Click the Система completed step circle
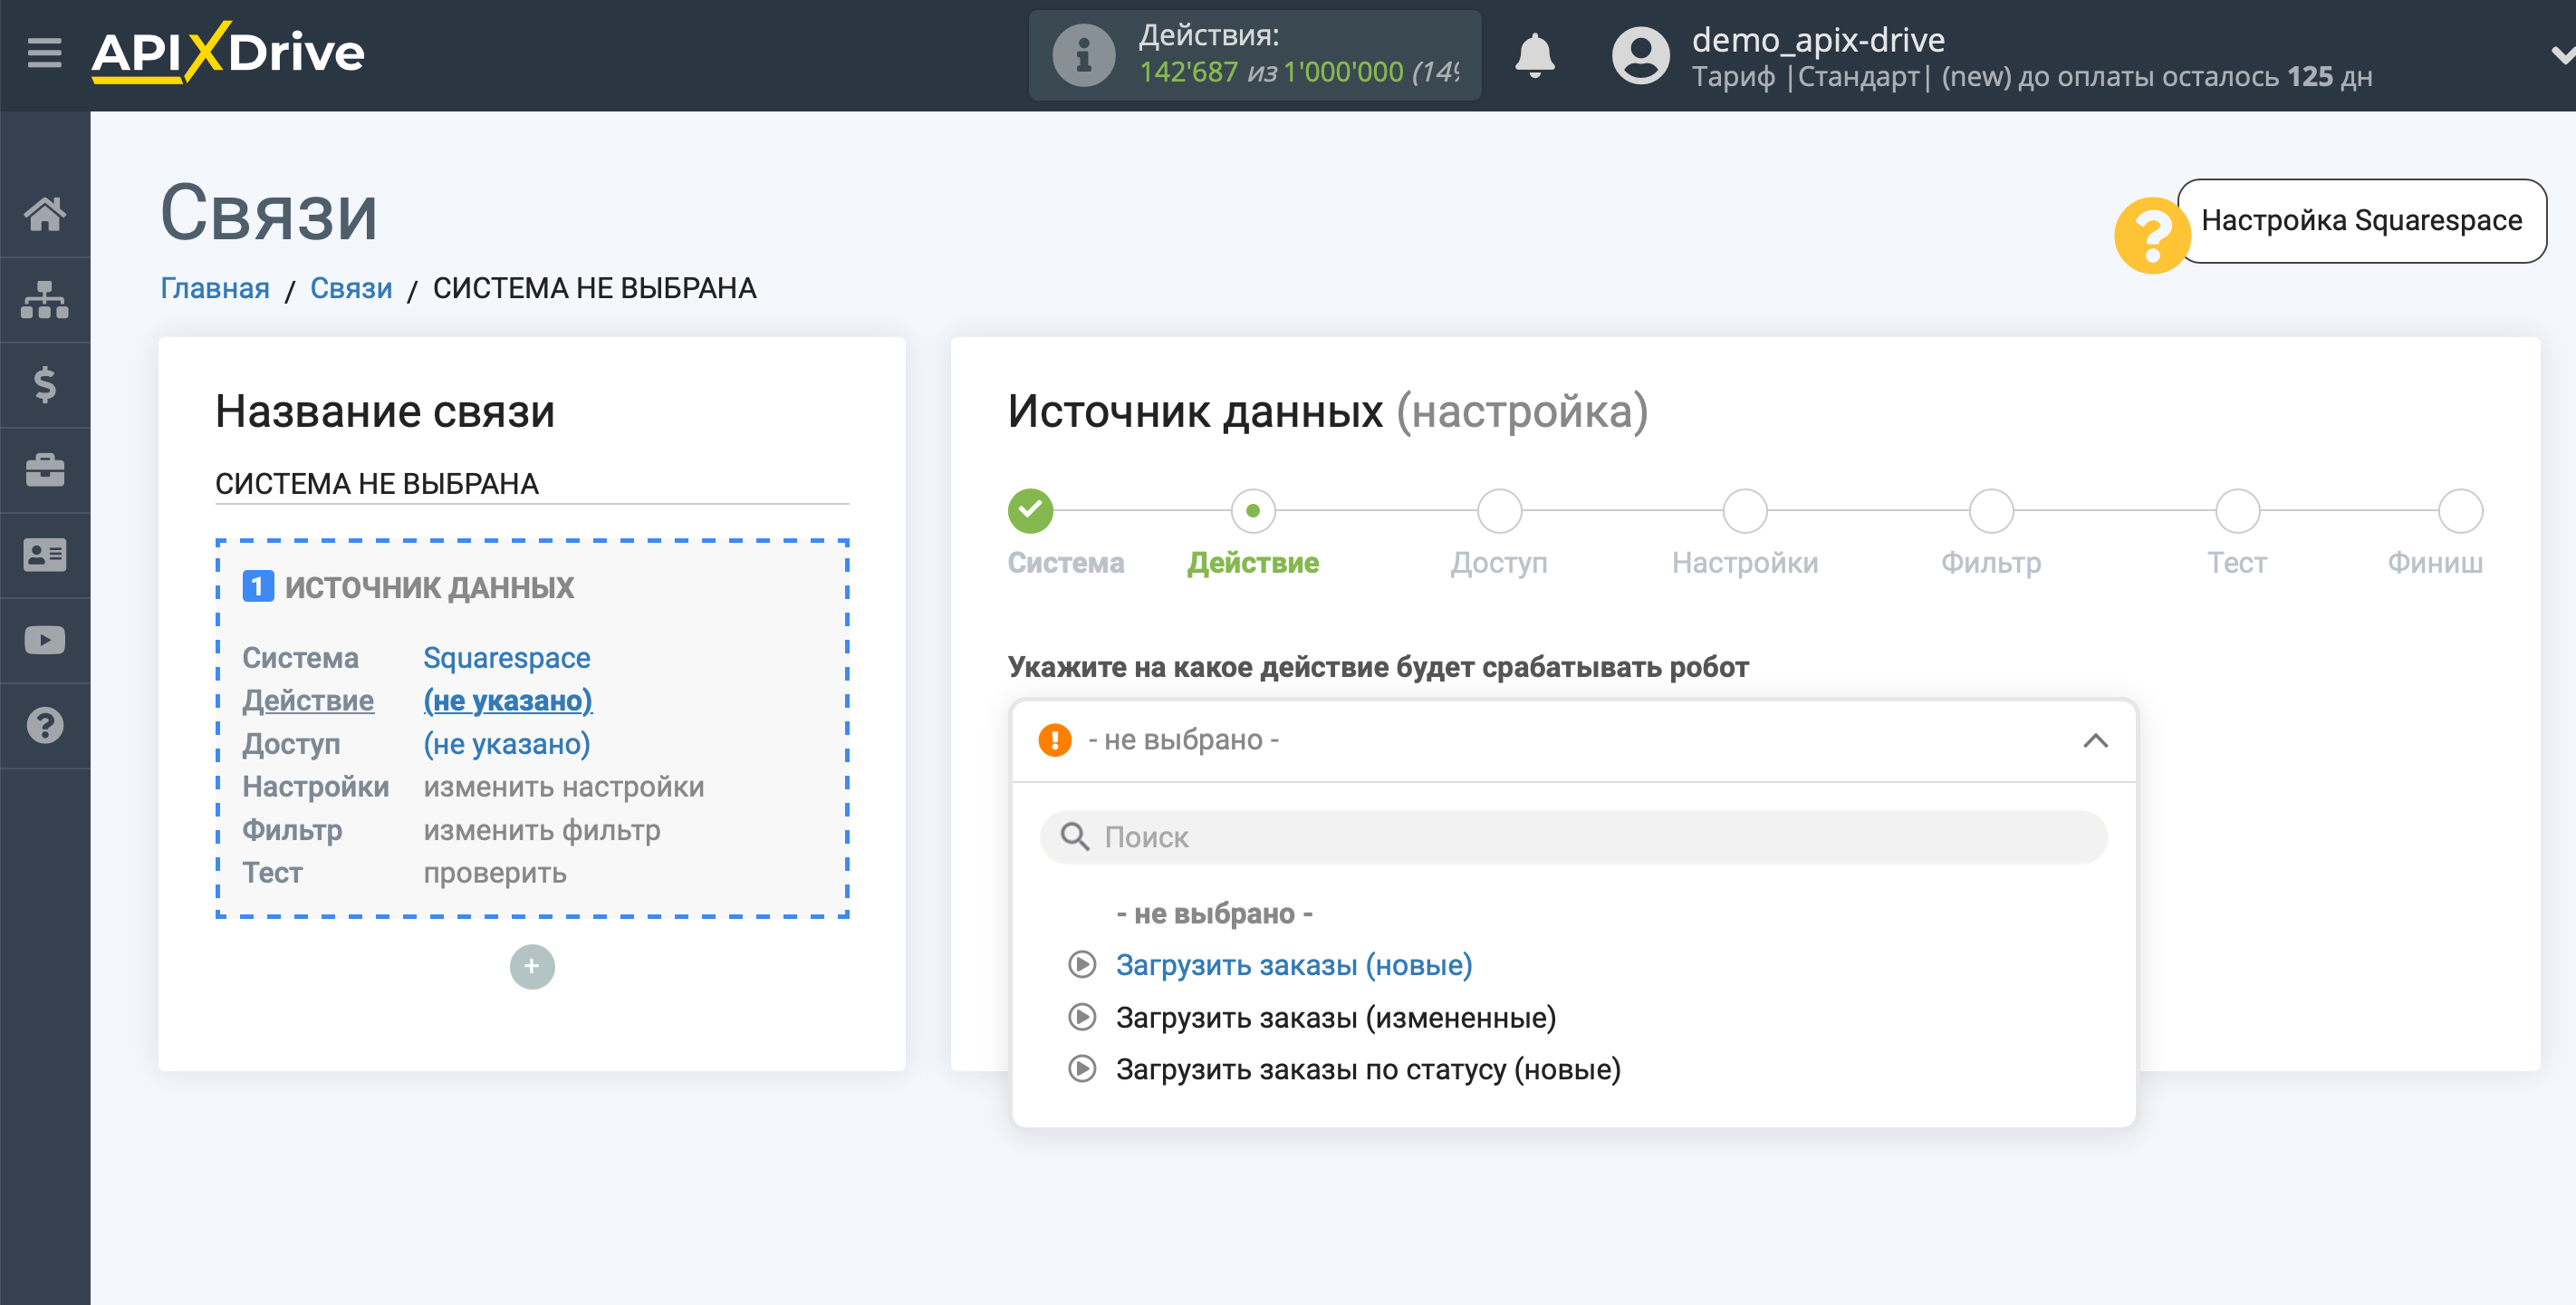The image size is (2576, 1305). pos(1030,511)
